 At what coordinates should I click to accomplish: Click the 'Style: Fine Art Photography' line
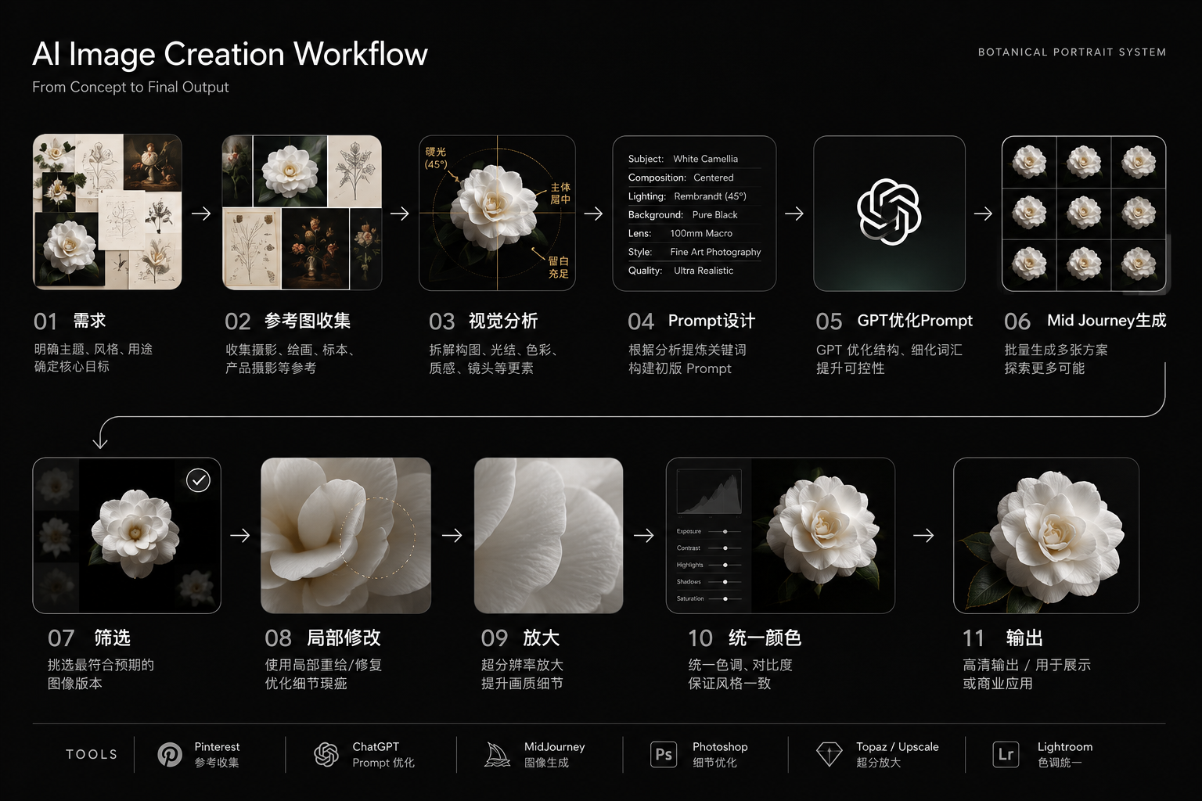tap(695, 252)
